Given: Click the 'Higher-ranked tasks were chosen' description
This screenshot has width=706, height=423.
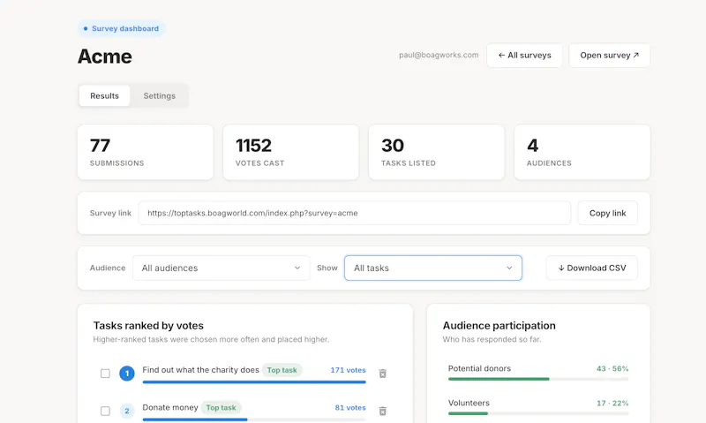Looking at the screenshot, I should 211,339.
